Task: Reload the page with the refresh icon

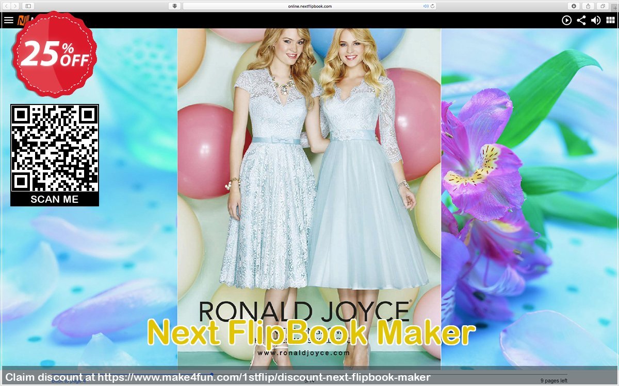Action: (x=432, y=6)
